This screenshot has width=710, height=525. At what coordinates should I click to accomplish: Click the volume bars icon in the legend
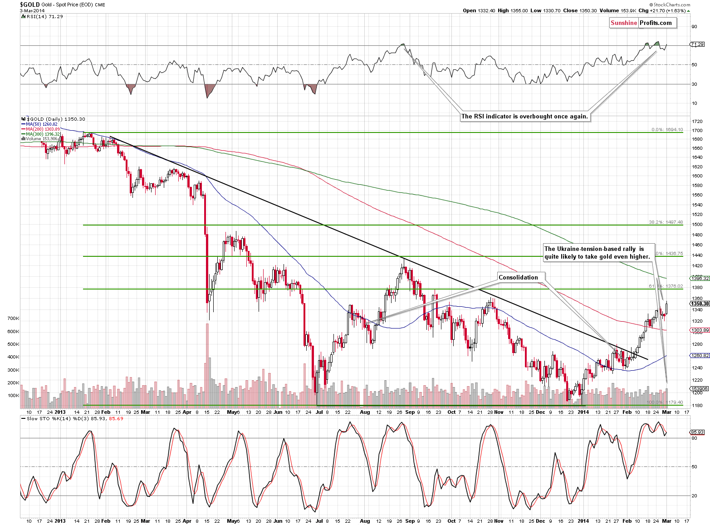click(24, 139)
